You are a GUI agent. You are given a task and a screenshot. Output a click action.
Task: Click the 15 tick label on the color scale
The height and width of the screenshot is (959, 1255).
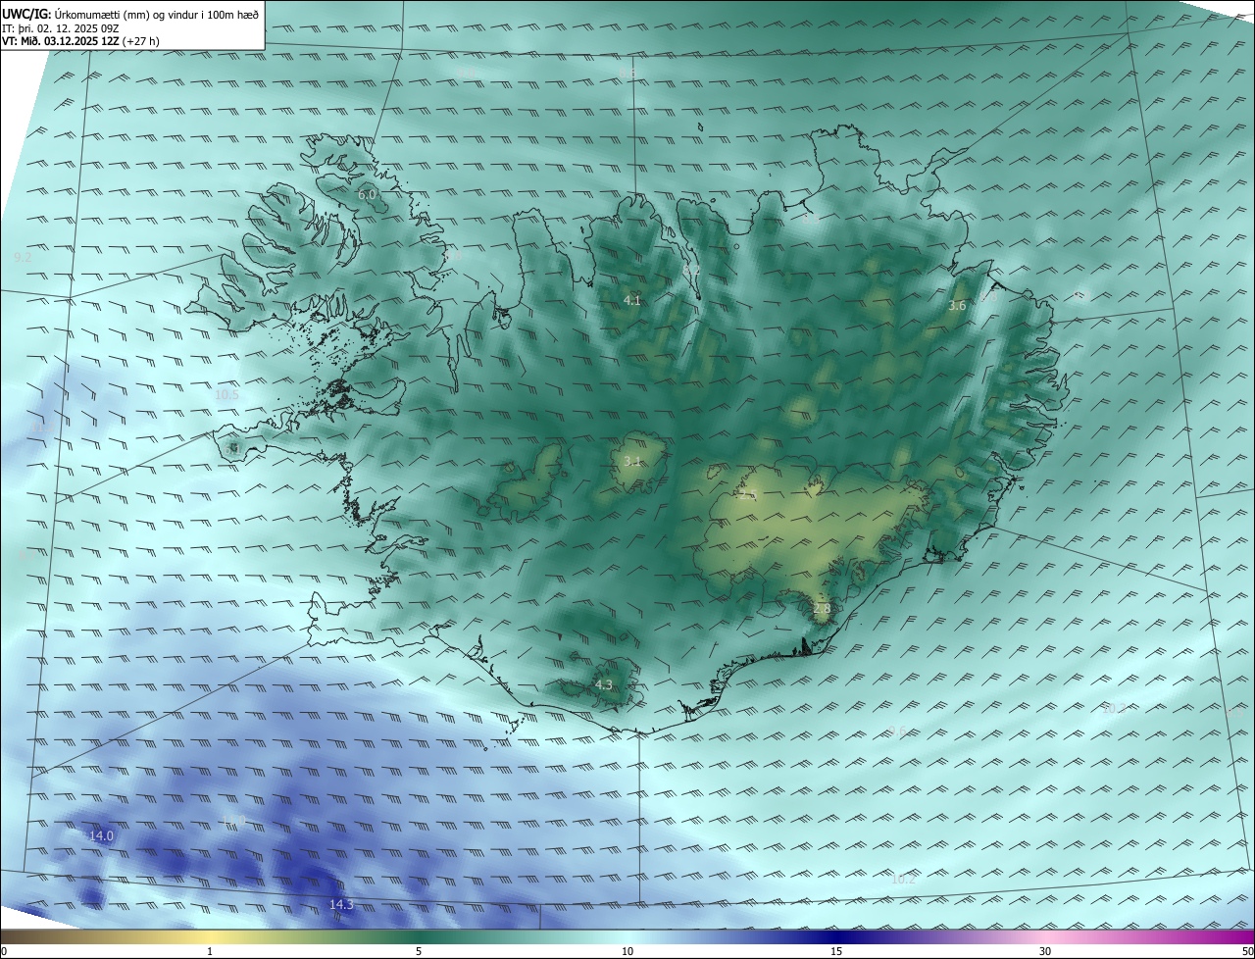(x=836, y=951)
